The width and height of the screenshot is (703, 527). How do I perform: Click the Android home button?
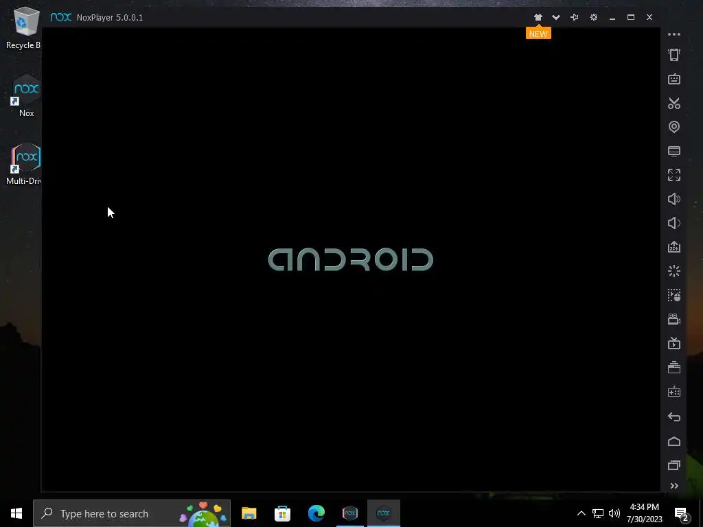pos(674,441)
